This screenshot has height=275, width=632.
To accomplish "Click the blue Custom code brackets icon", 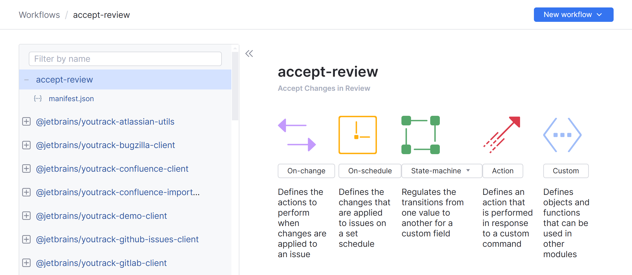I will click(562, 135).
